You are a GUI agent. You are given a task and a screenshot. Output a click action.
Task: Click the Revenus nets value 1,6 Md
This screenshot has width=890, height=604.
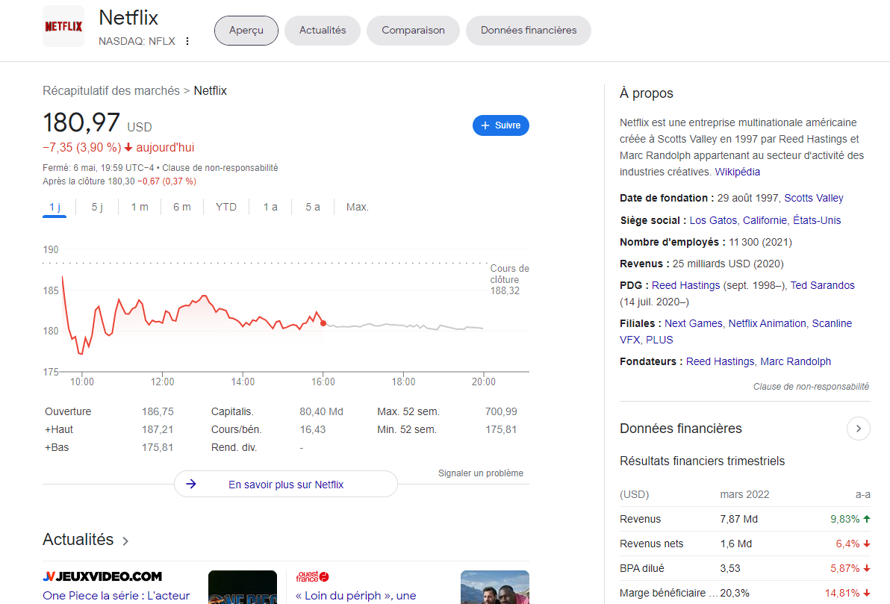coord(736,544)
